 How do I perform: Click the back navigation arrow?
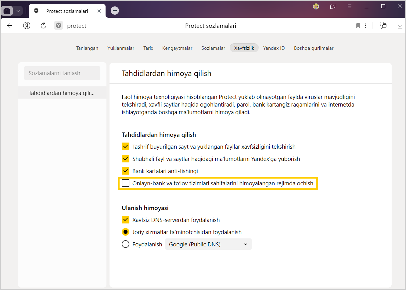click(10, 26)
